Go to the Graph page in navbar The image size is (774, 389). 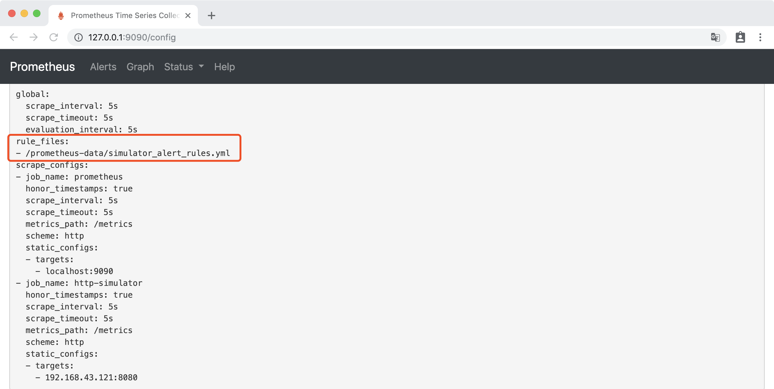[140, 67]
